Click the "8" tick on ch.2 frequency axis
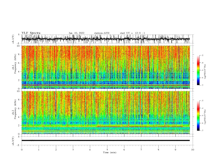The width and height of the screenshot is (217, 168). (x=19, y=100)
